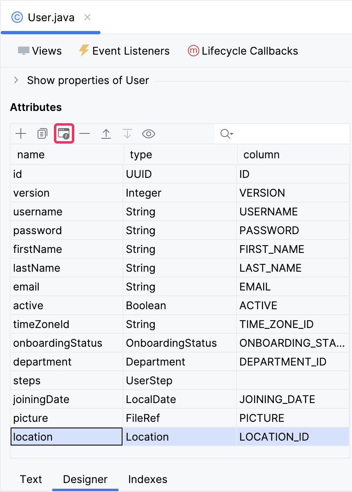Viewport: 352px width, 492px height.
Task: Select the picture attribute name cell
Action: tap(31, 418)
